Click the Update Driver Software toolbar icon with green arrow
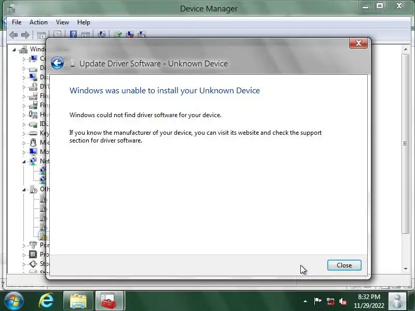The height and width of the screenshot is (311, 415). [x=118, y=34]
